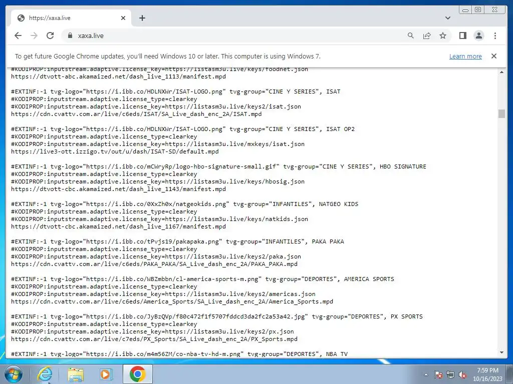Launch Windows Media Player from taskbar

tap(106, 374)
